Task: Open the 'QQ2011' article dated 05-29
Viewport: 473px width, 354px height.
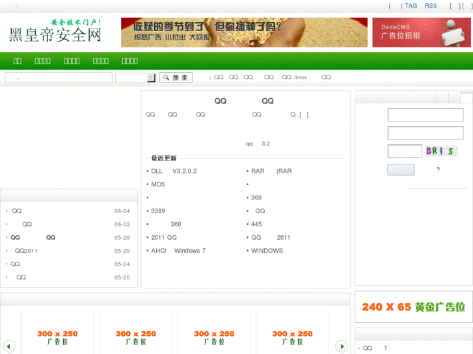Action: click(x=26, y=251)
